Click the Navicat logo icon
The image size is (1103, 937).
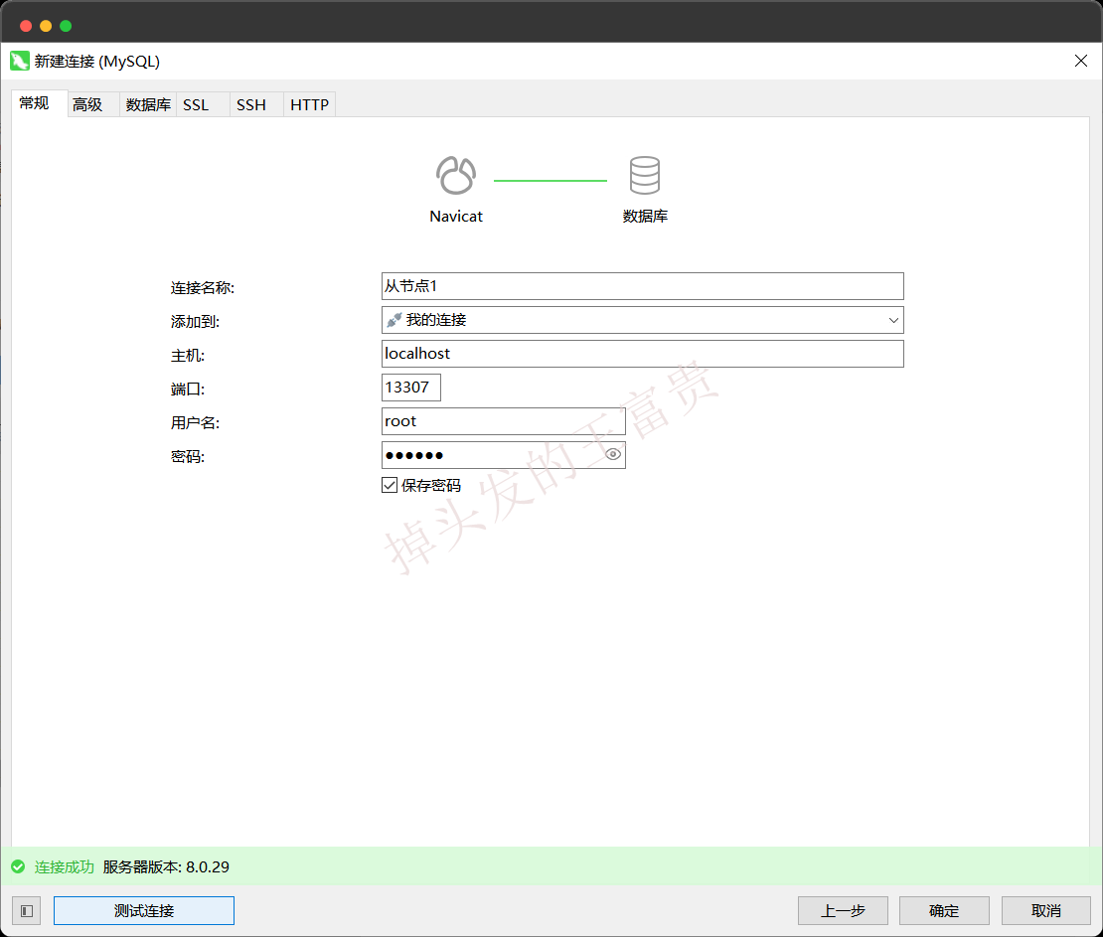click(456, 175)
